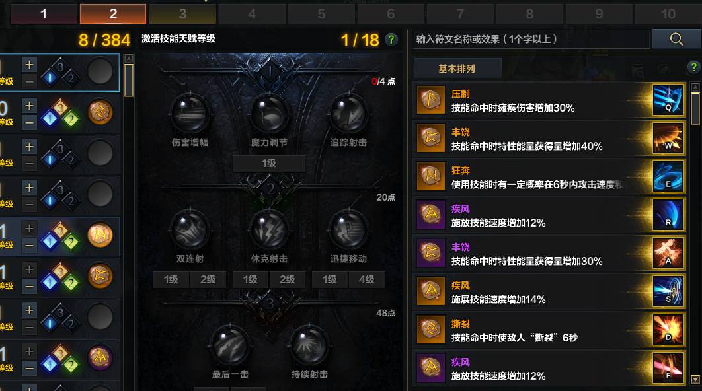Viewport: 702px width, 391px height.
Task: Choose the 迅捷移动 talent icon
Action: tap(348, 229)
